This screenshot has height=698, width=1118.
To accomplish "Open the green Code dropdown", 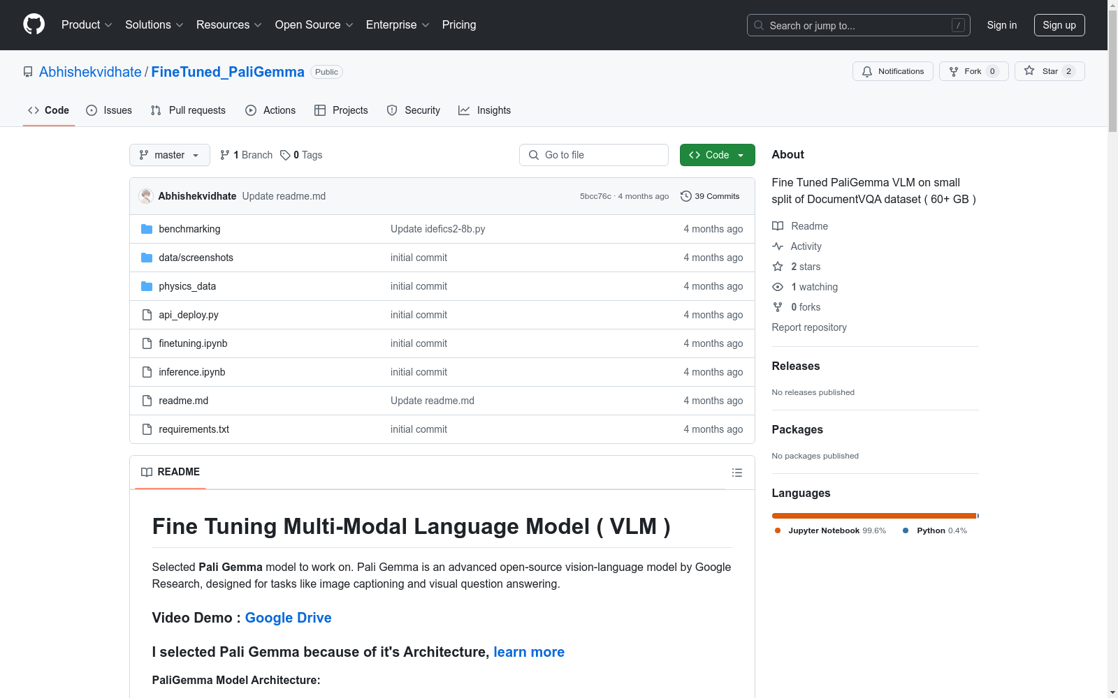I will 717,155.
